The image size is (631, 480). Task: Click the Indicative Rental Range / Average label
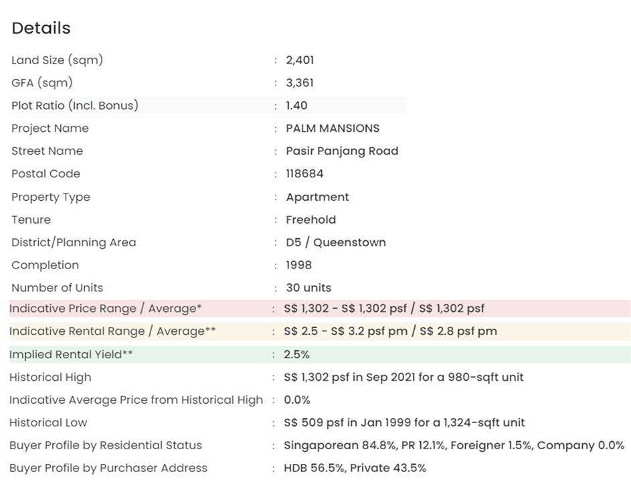(x=112, y=331)
